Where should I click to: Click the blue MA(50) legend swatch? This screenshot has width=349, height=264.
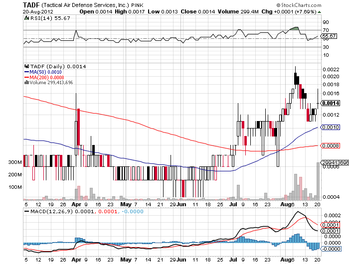[26, 72]
